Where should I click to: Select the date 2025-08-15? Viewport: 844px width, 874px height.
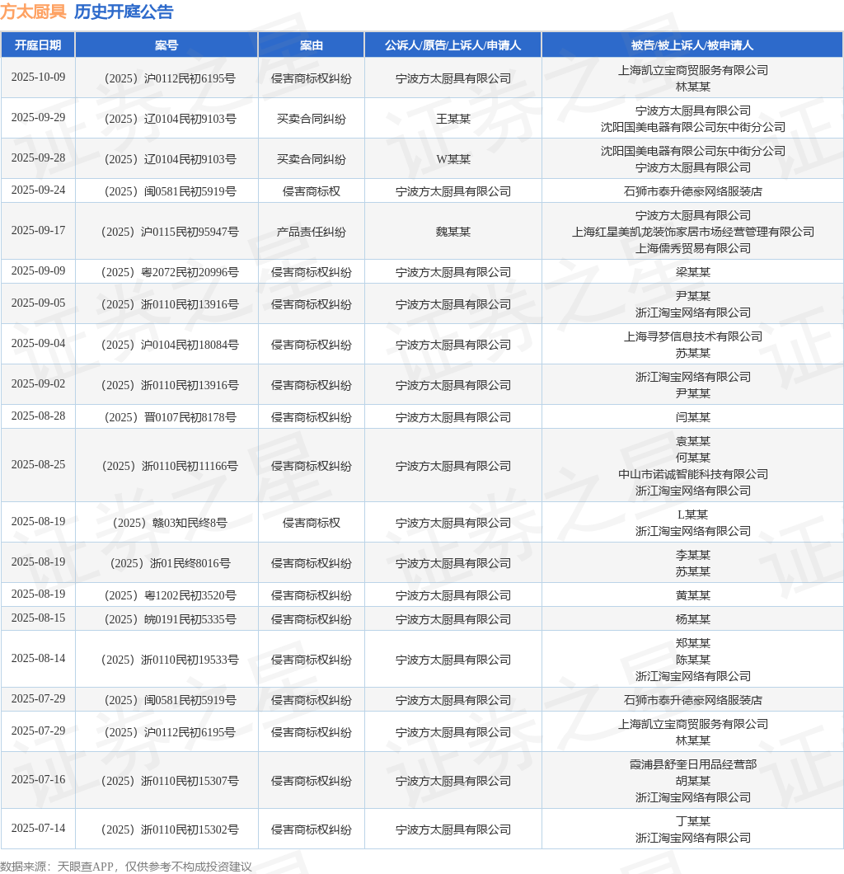point(38,618)
